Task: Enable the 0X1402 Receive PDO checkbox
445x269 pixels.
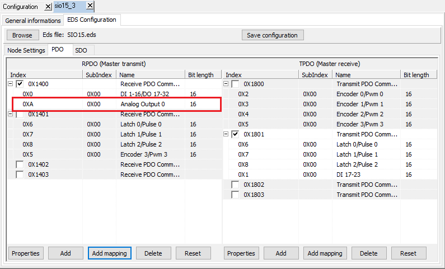Action: pyautogui.click(x=20, y=164)
